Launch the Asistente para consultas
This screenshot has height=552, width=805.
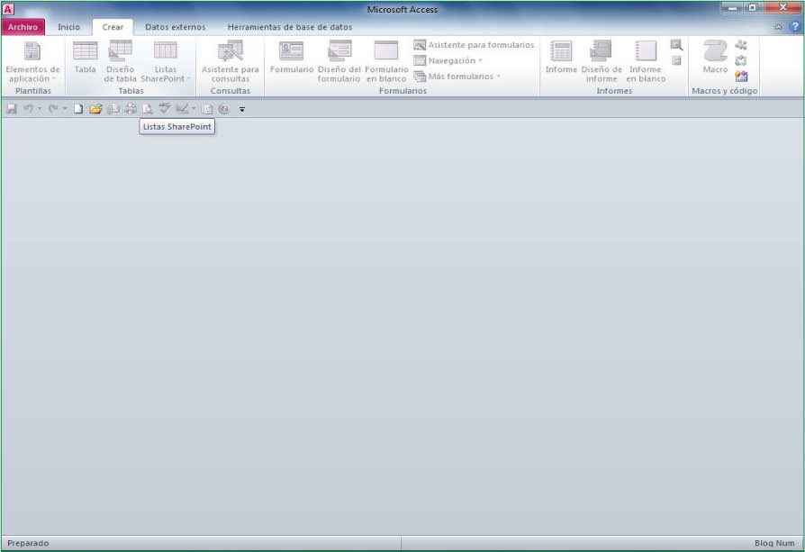[x=230, y=60]
